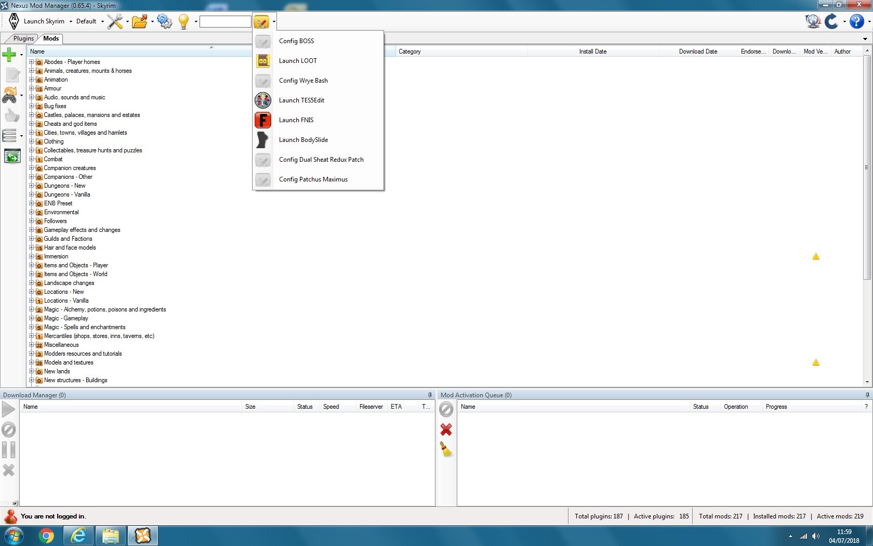873x546 pixels.
Task: Click the list category manager icon
Action: click(9, 136)
